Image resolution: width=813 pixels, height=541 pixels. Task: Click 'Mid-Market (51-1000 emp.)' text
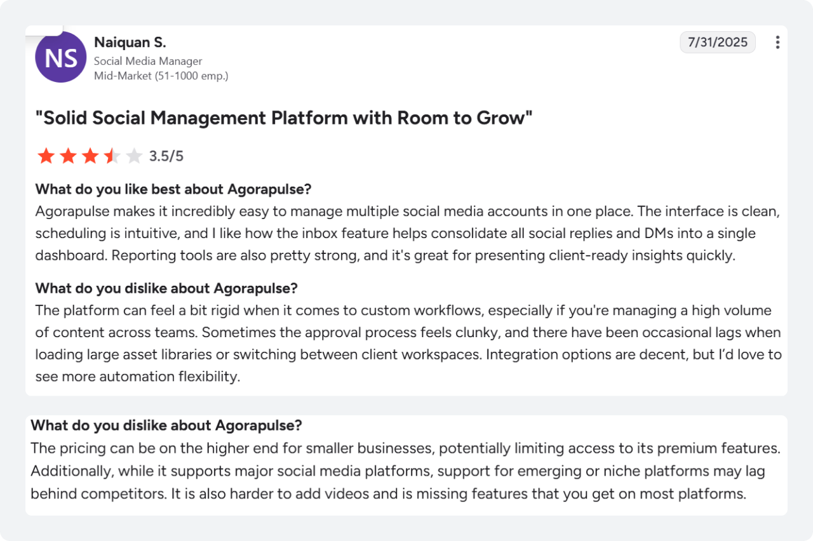pyautogui.click(x=161, y=76)
